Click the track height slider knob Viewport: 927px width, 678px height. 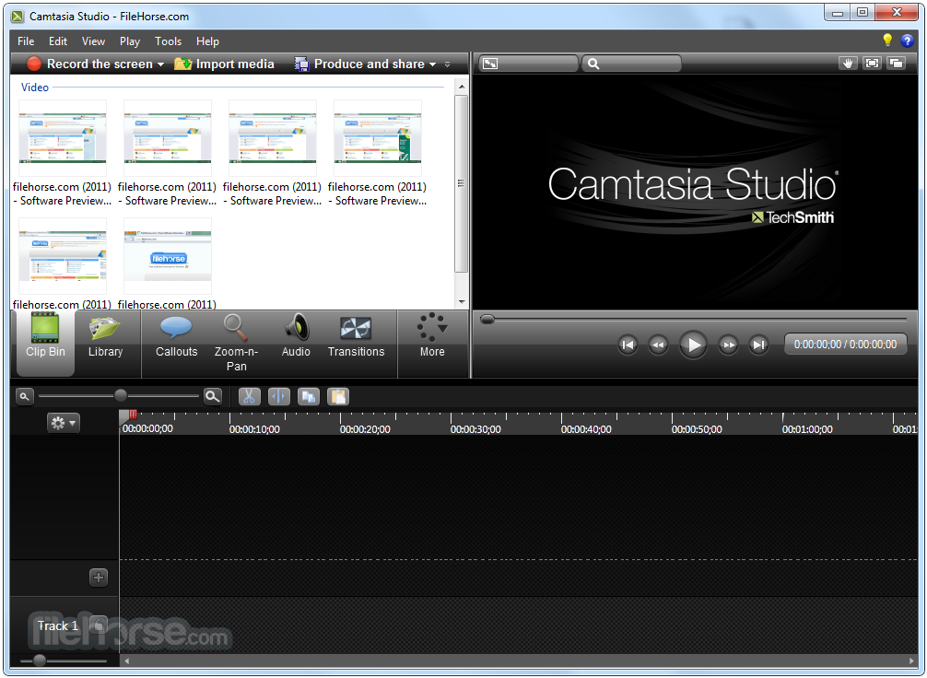(40, 660)
